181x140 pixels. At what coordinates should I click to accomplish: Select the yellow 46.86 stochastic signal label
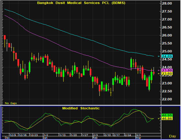point(167,118)
